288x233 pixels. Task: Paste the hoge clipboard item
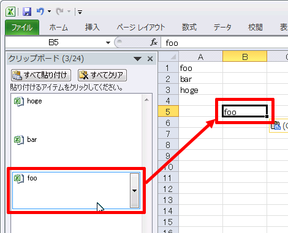(77, 113)
